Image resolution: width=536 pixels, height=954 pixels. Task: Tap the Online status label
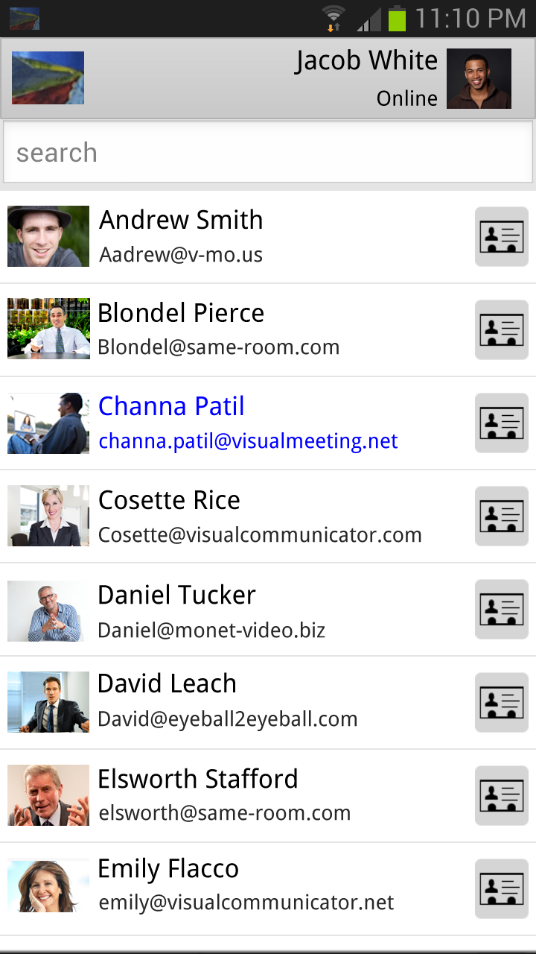(406, 98)
